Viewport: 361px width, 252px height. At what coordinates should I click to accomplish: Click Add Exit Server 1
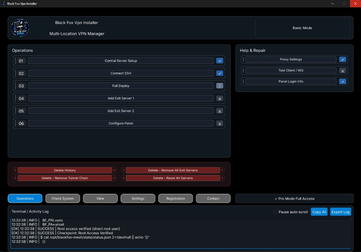pyautogui.click(x=121, y=98)
